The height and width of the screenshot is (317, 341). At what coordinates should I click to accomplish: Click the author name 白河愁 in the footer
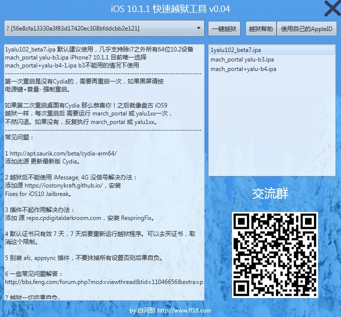click(146, 310)
